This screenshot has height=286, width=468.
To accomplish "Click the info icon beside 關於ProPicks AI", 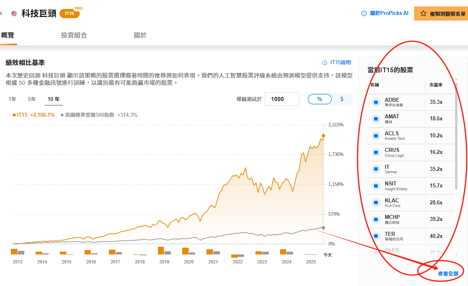I will coord(364,13).
